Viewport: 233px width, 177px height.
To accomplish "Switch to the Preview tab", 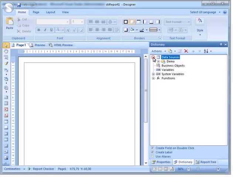I will (38, 45).
